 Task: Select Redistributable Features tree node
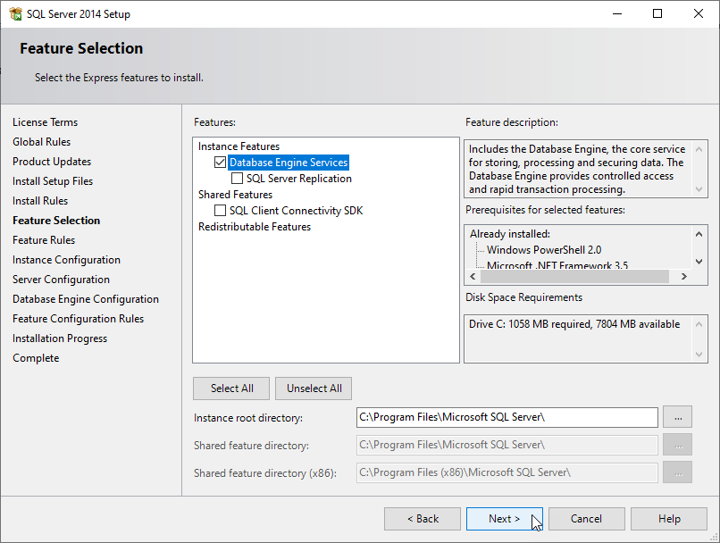coord(255,227)
